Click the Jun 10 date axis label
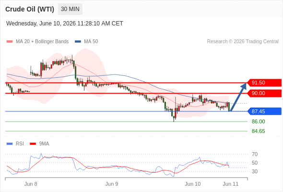This screenshot has height=192, width=283. pyautogui.click(x=192, y=184)
